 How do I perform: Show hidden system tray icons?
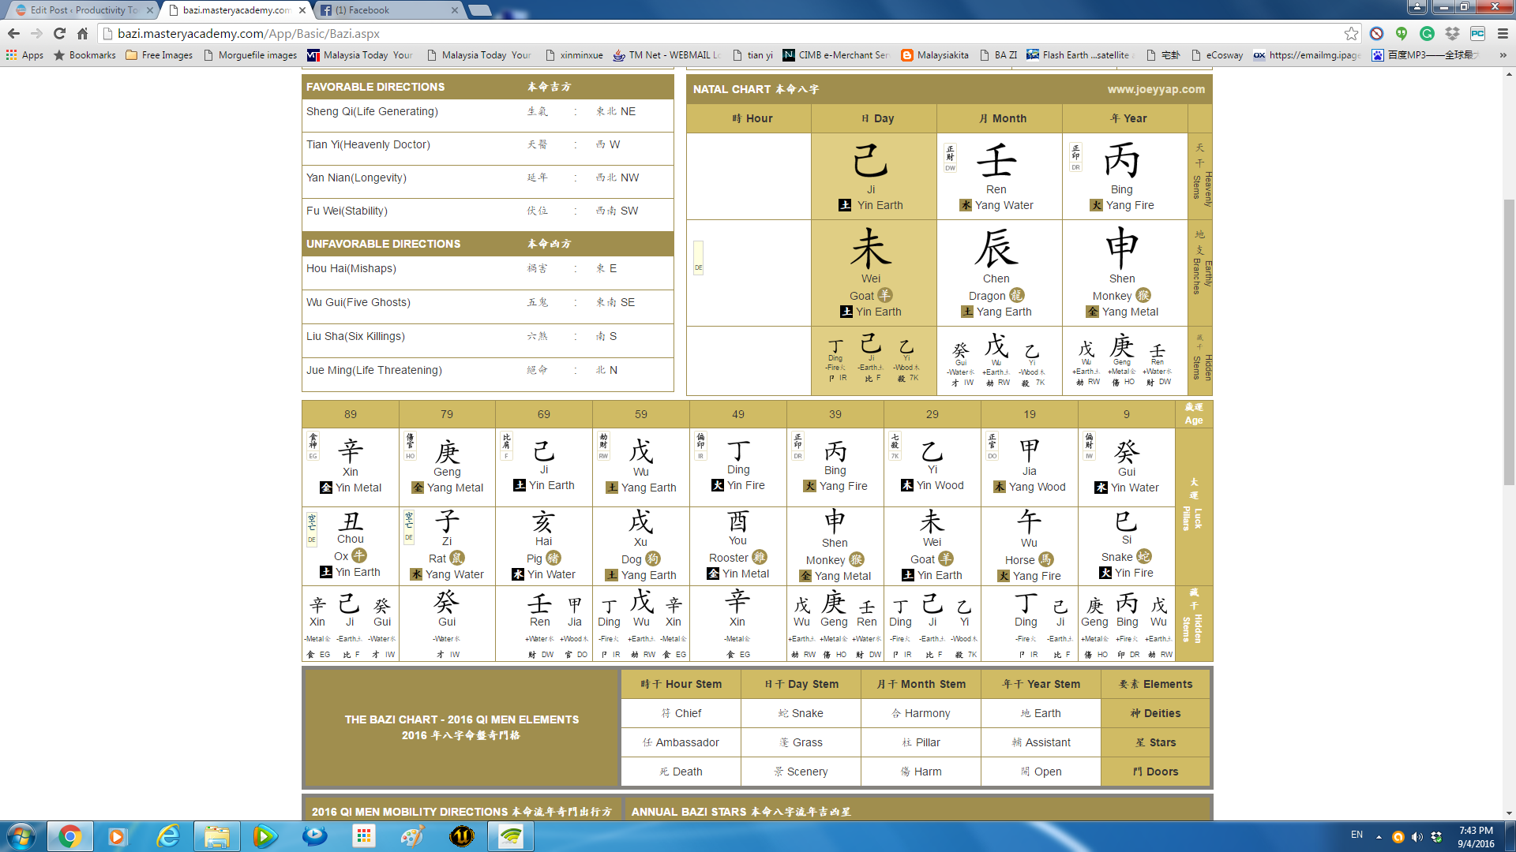point(1379,837)
